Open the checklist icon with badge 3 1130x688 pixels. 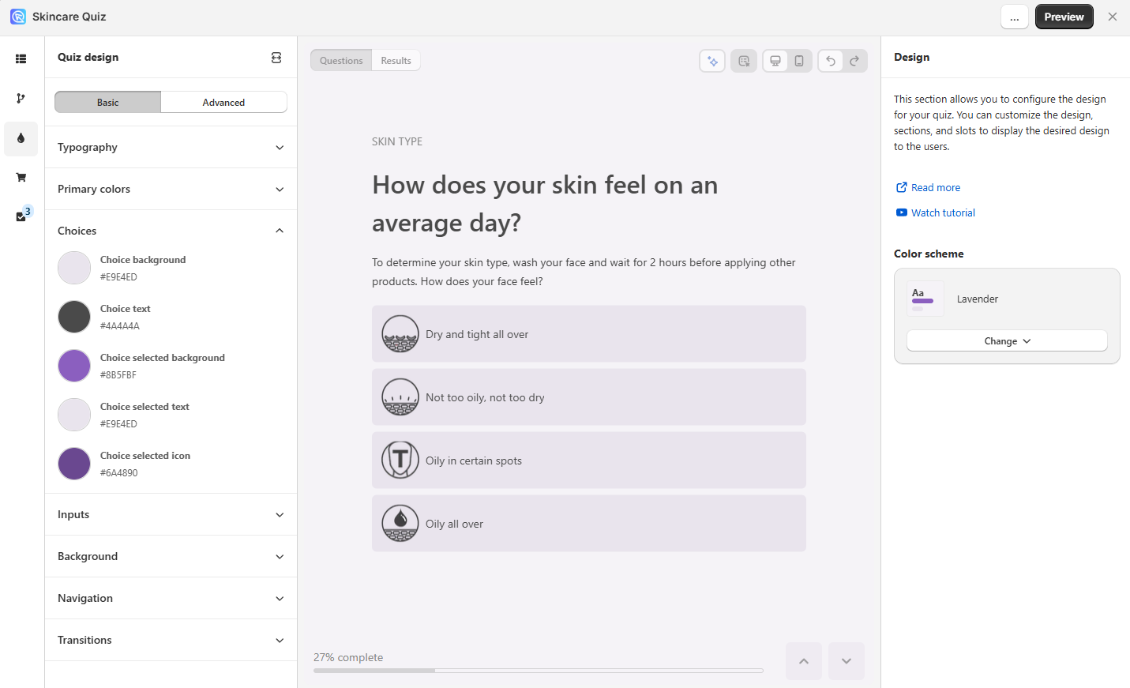21,216
